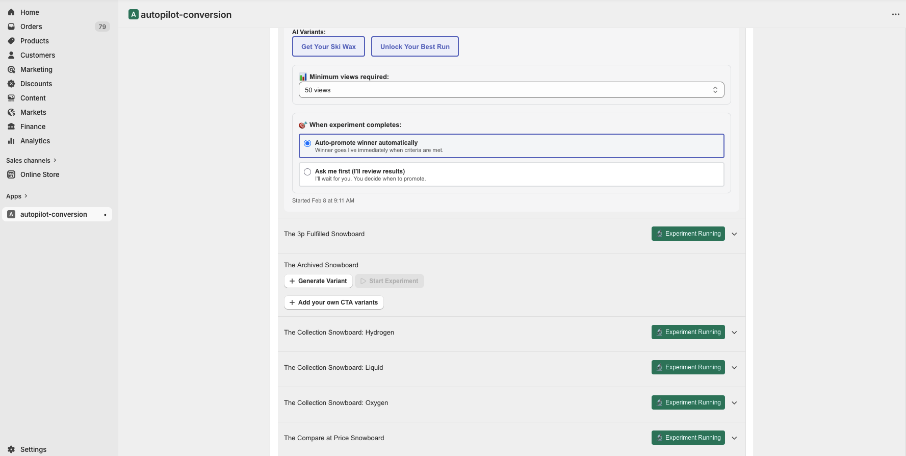This screenshot has height=456, width=906.
Task: Open the Minimum views required dropdown
Action: point(511,90)
